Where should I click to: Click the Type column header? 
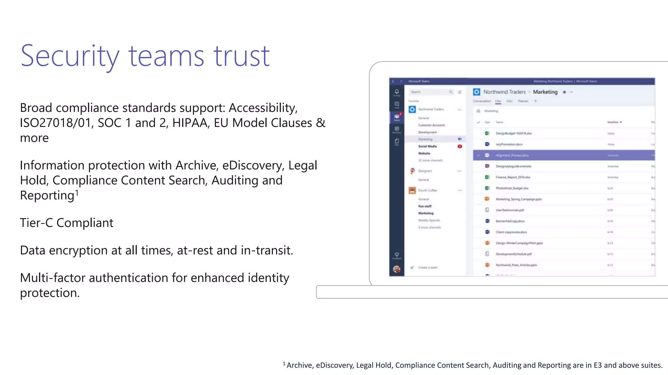pyautogui.click(x=487, y=122)
